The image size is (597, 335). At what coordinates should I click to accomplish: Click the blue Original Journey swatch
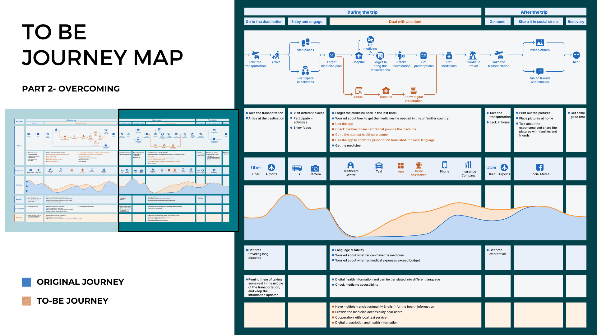[26, 282]
